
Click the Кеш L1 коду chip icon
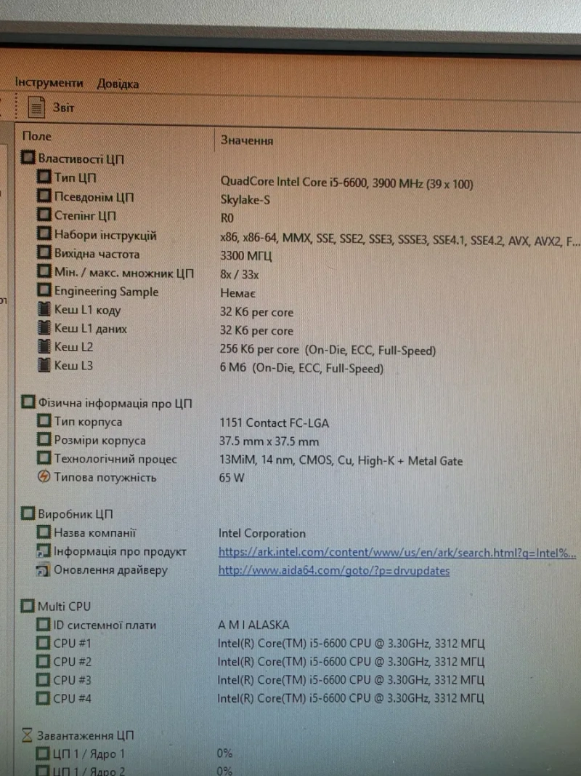click(x=44, y=309)
